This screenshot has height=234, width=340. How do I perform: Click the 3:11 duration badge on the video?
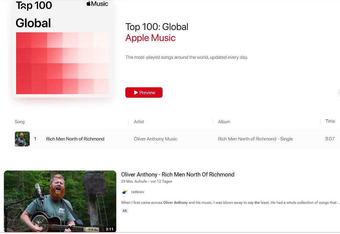[x=109, y=229]
